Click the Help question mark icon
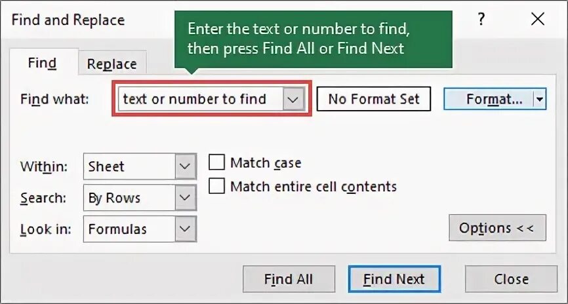This screenshot has width=568, height=304. coord(481,20)
